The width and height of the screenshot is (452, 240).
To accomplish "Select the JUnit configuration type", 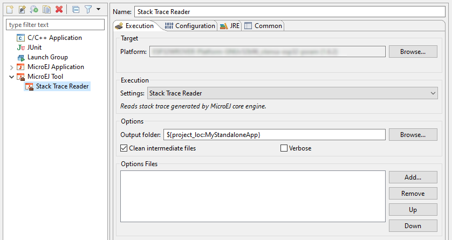I will pyautogui.click(x=35, y=47).
